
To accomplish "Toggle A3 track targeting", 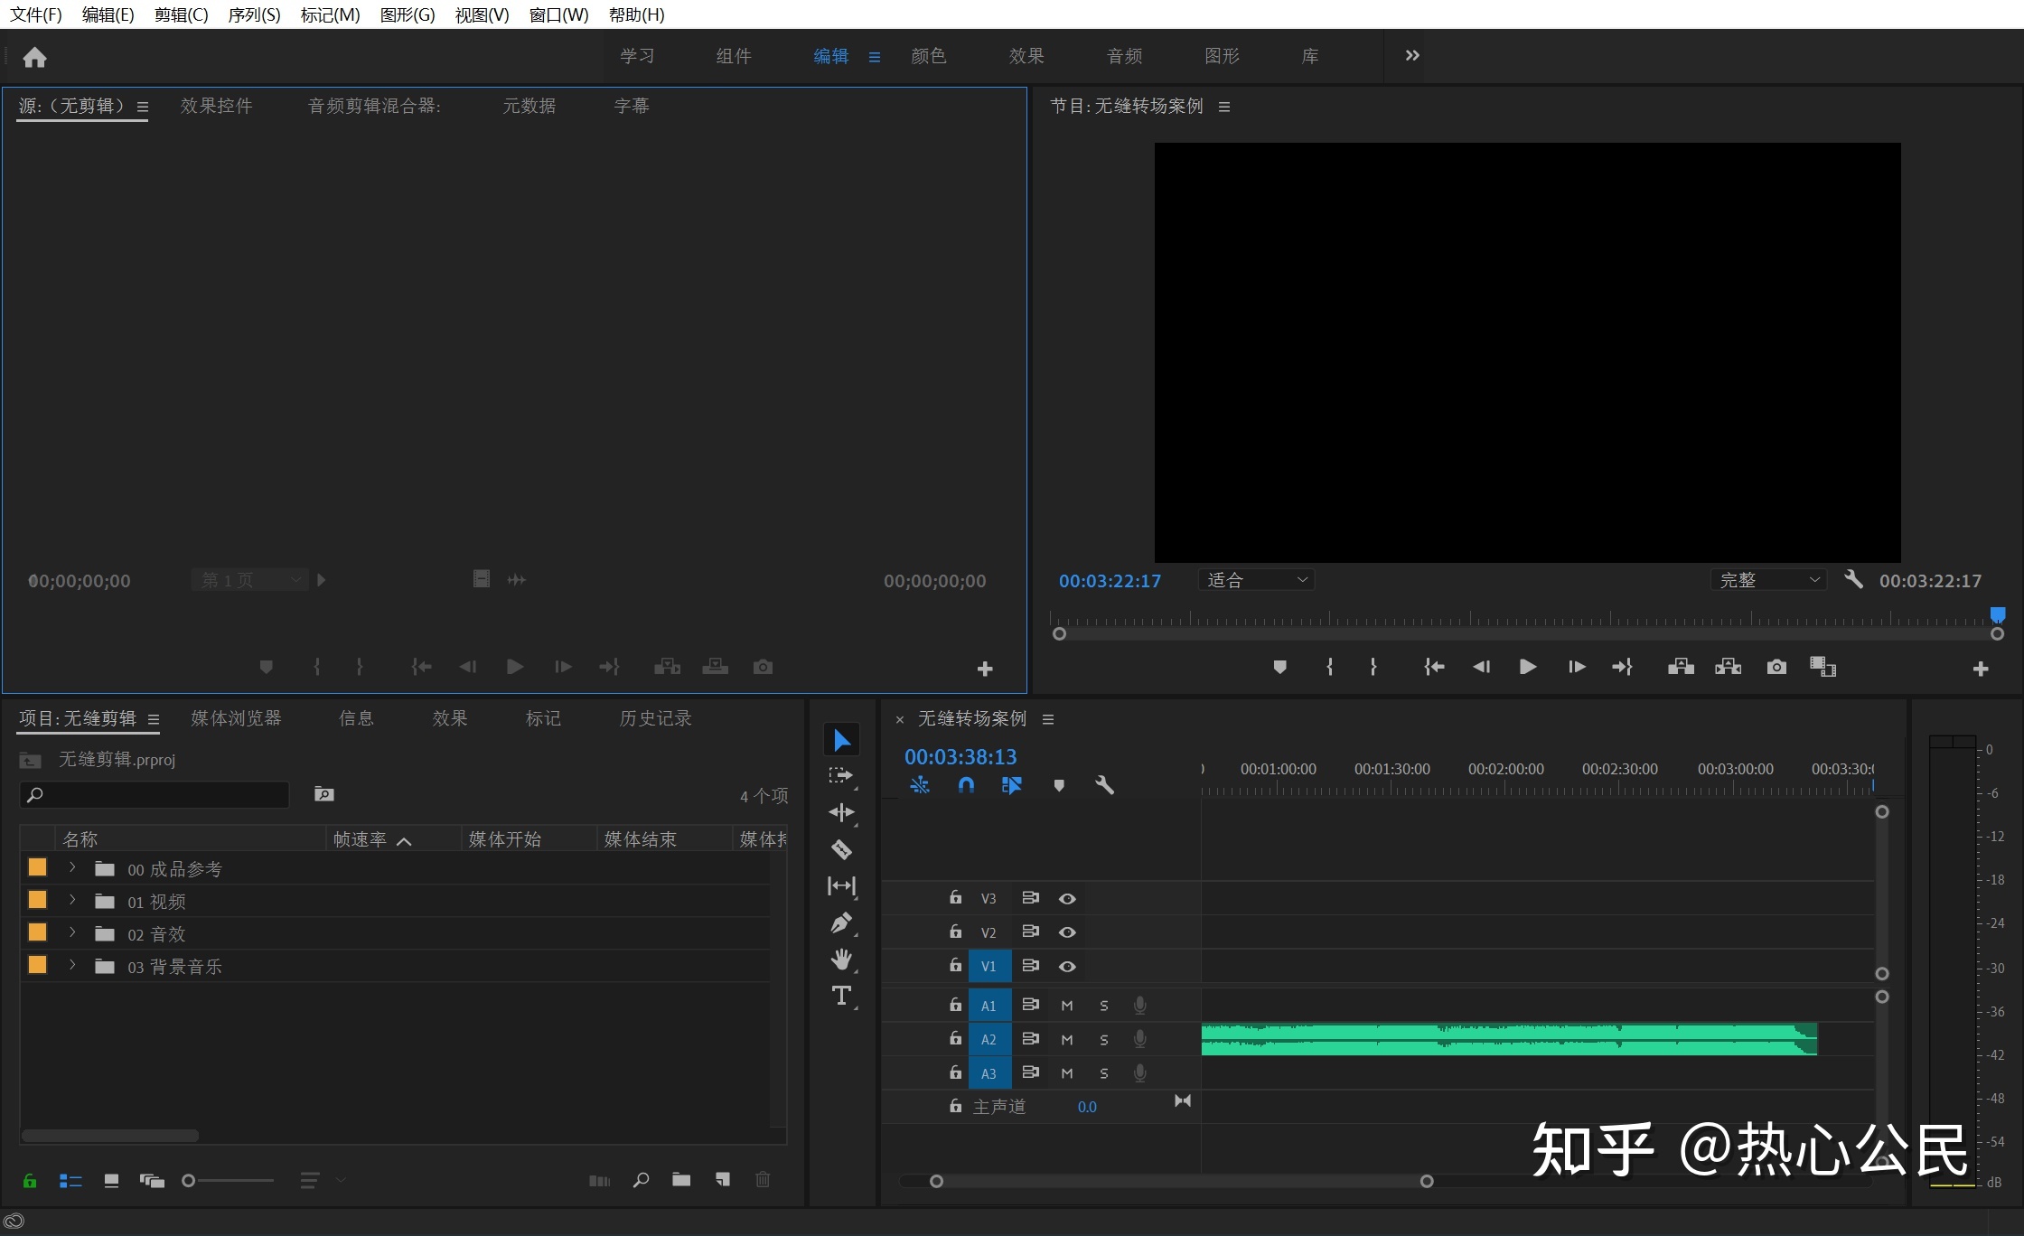I will click(989, 1073).
